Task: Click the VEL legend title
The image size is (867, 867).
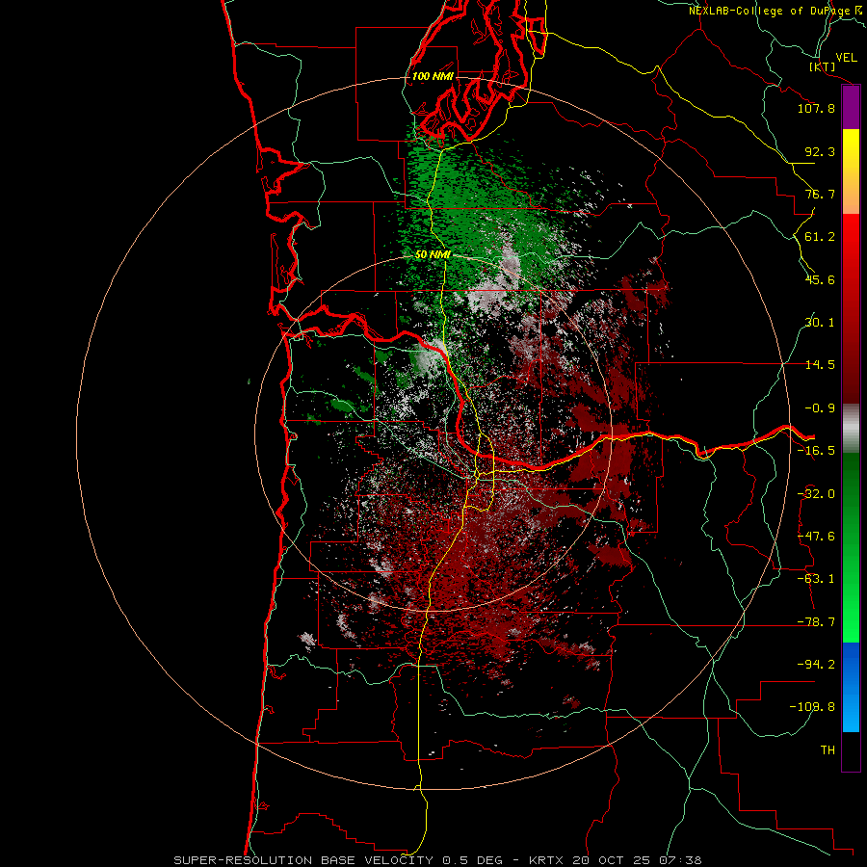Action: click(846, 58)
